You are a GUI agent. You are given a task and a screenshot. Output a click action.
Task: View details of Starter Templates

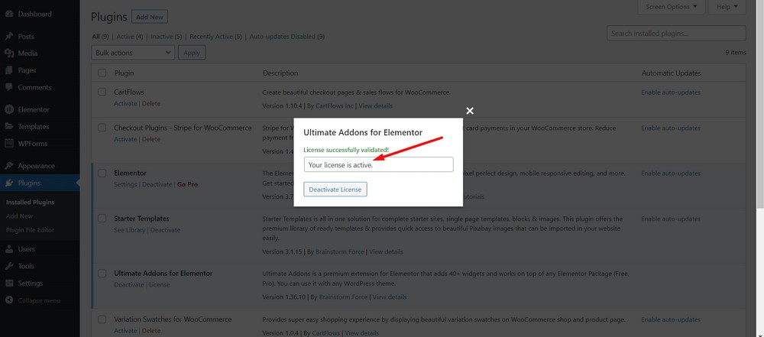[386, 252]
